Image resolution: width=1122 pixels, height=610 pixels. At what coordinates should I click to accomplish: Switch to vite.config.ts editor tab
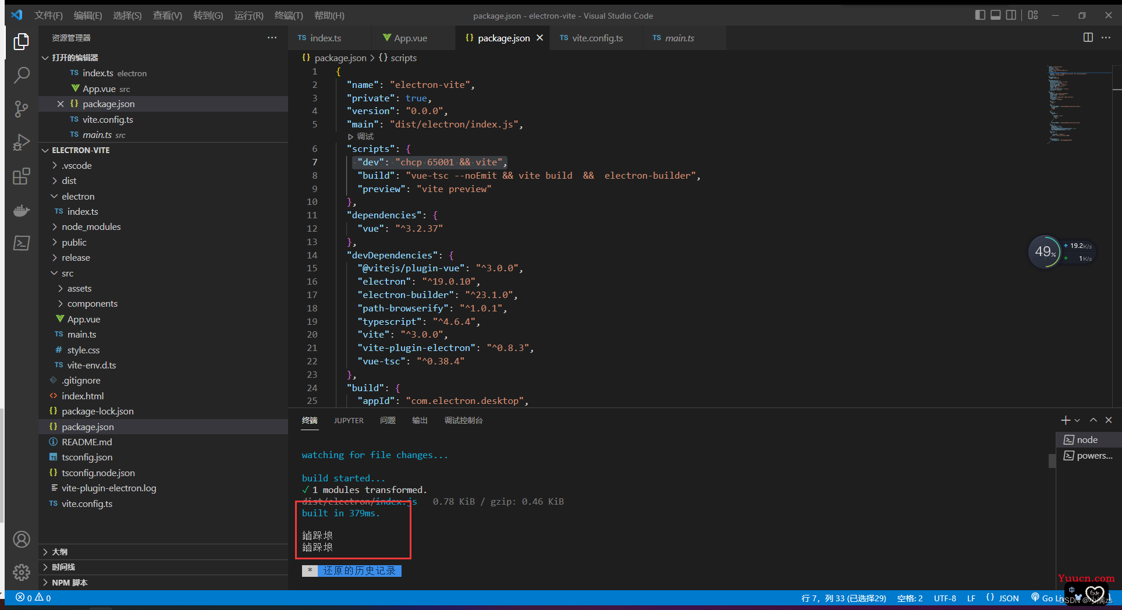coord(597,38)
